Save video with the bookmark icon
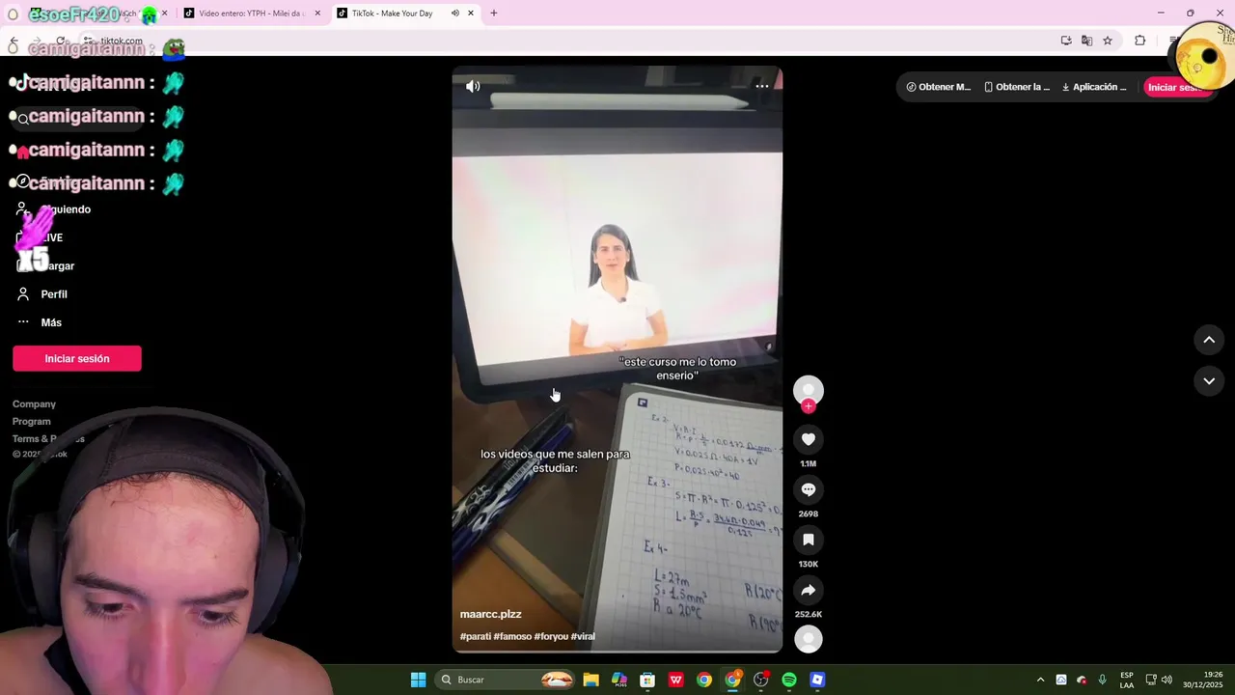This screenshot has height=695, width=1235. (809, 540)
